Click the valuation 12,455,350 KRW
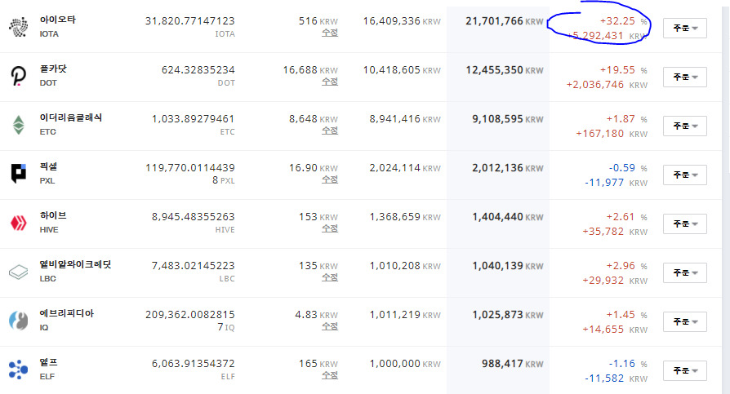This screenshot has height=394, width=730. click(504, 70)
